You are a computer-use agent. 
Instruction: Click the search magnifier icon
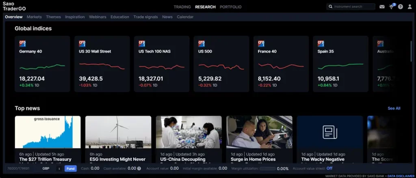point(331,6)
